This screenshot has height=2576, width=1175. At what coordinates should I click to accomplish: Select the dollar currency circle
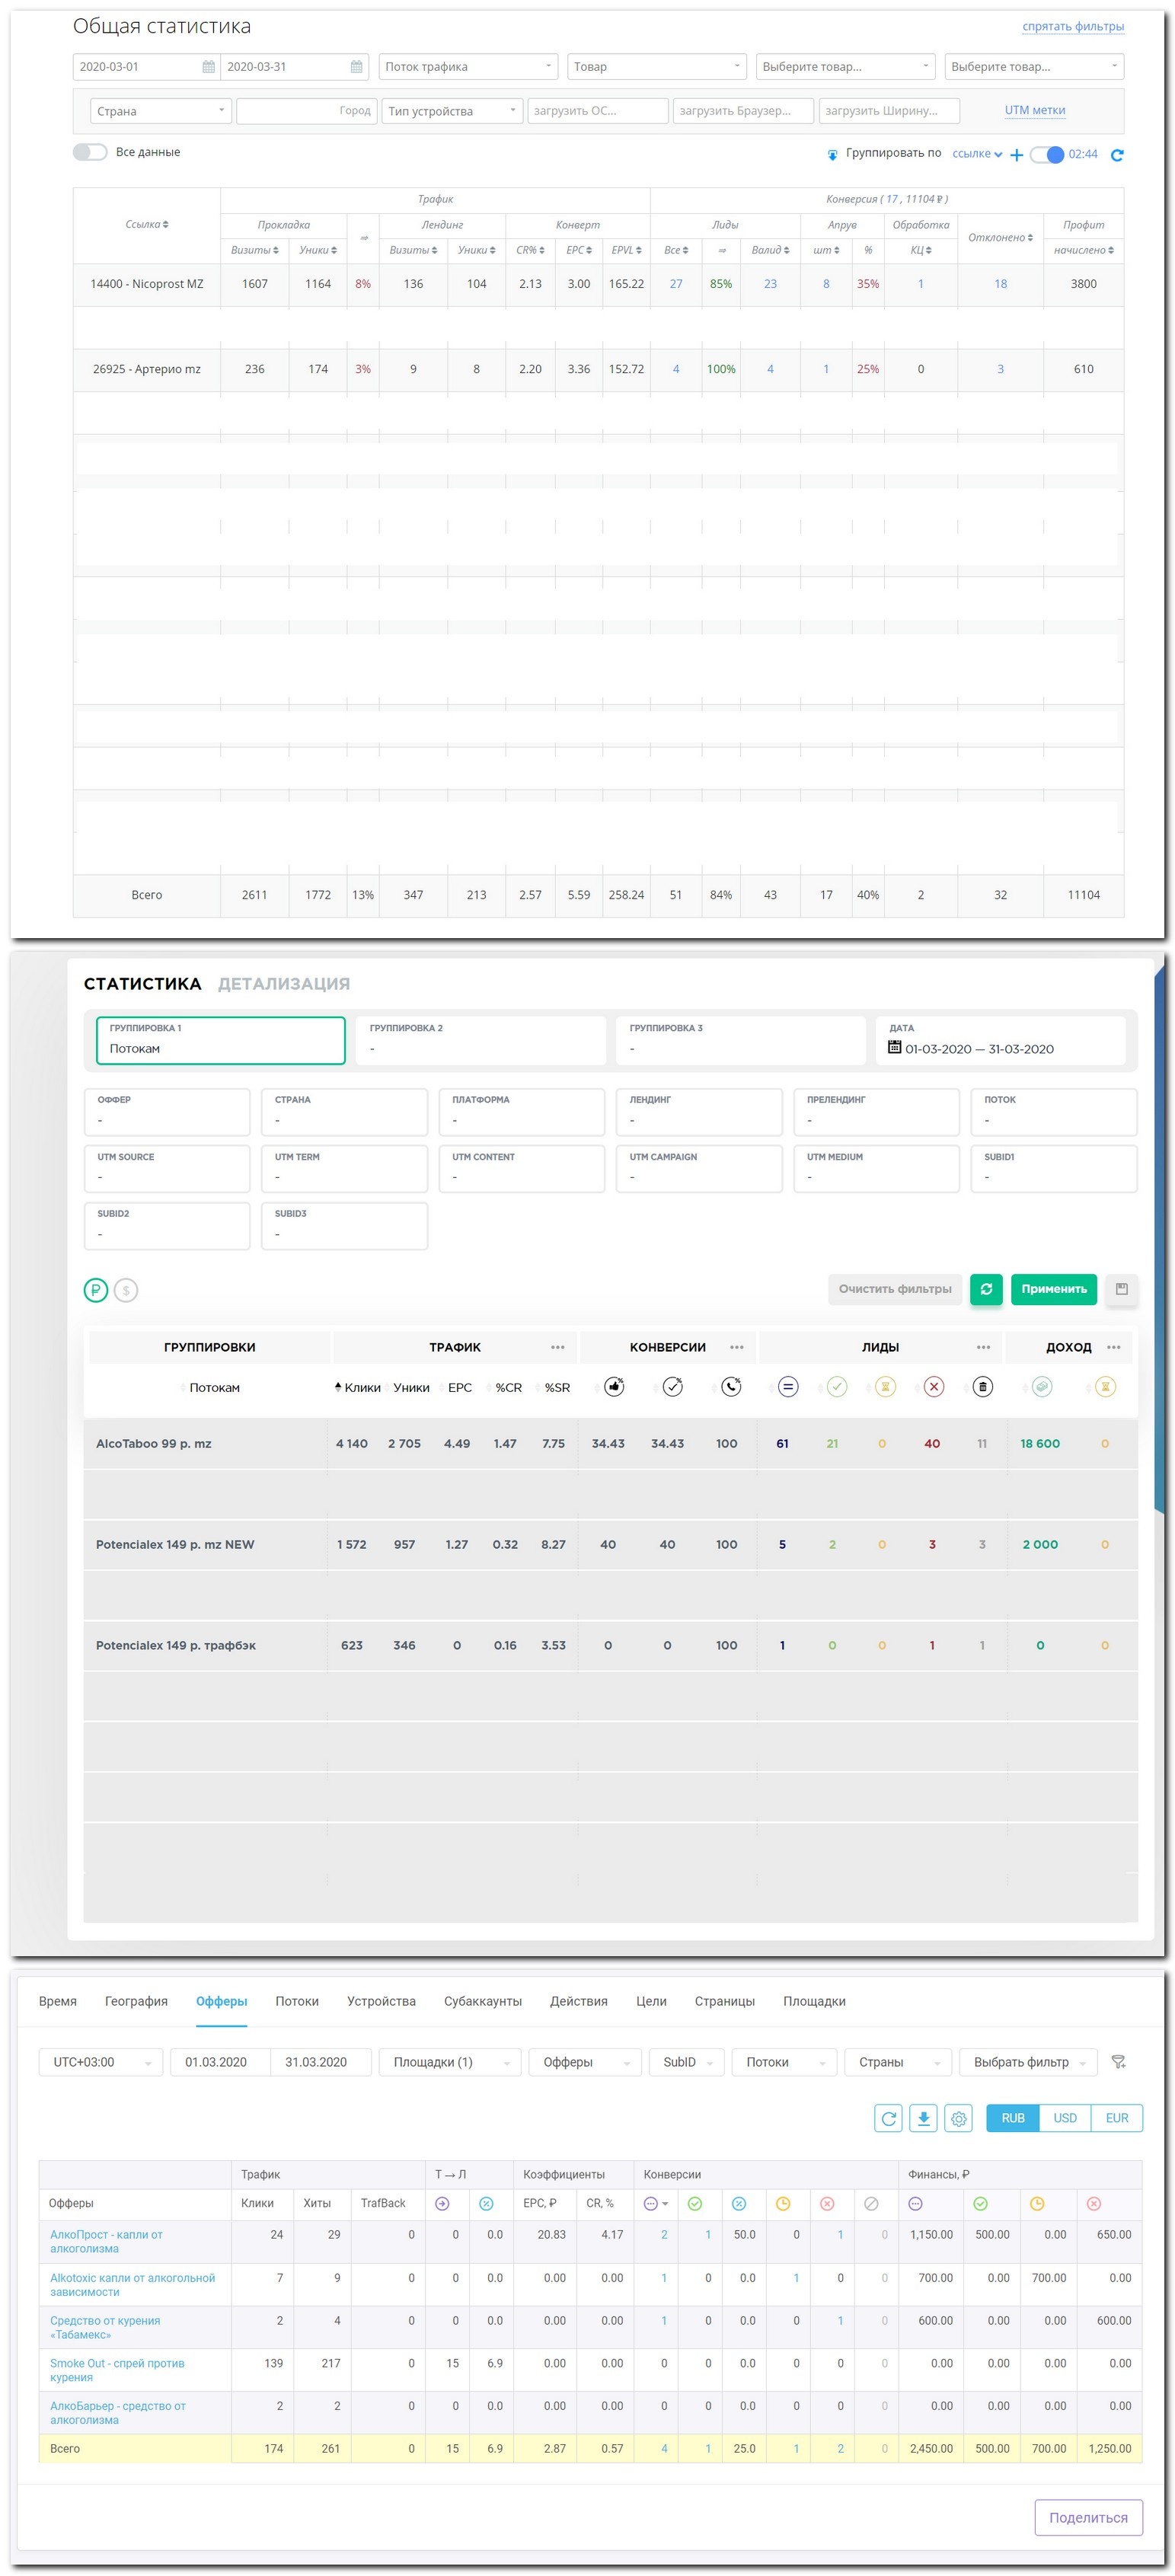126,1290
